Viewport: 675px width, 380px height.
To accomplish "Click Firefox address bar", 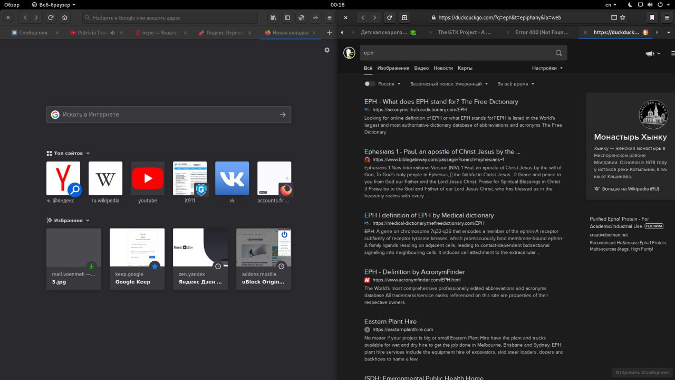I will [x=170, y=17].
